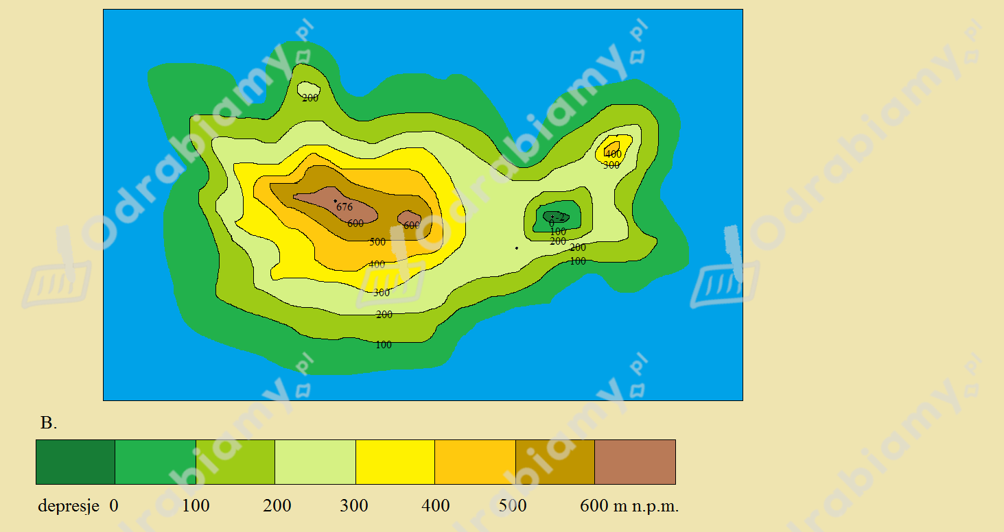Image resolution: width=1004 pixels, height=532 pixels.
Task: Select the "600" label just below 676
Action: (x=355, y=223)
